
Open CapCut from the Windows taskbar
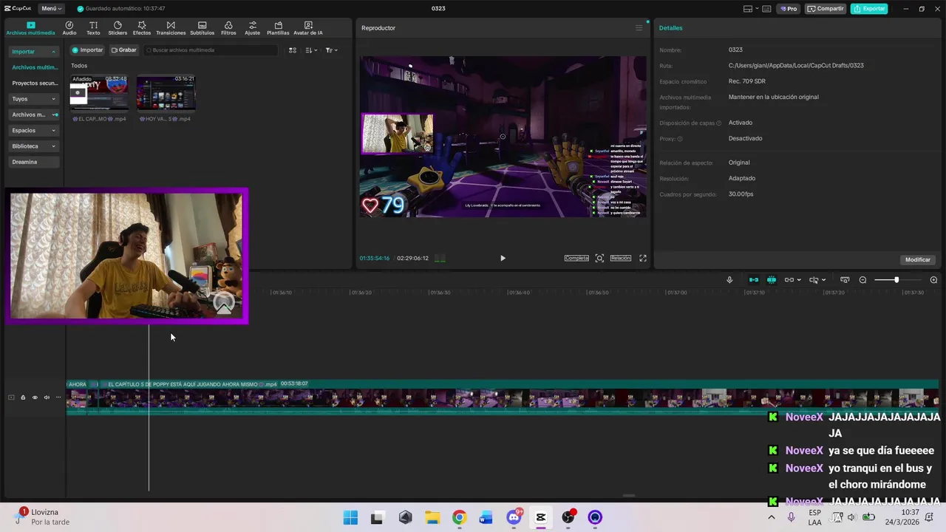tap(541, 517)
